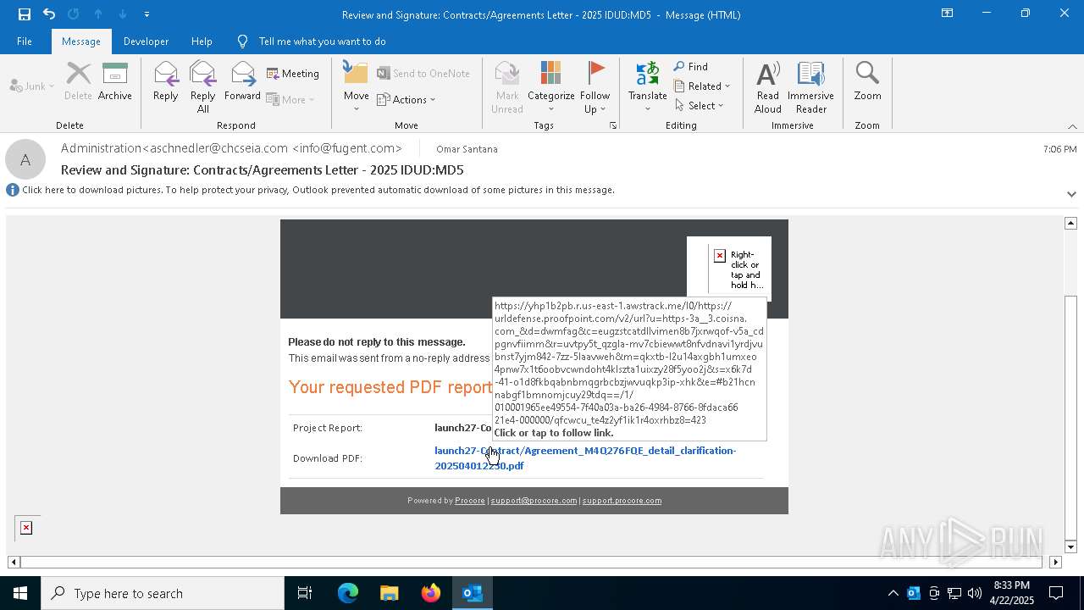Click the sender avatar circle labeled A
1084x610 pixels.
pyautogui.click(x=25, y=159)
